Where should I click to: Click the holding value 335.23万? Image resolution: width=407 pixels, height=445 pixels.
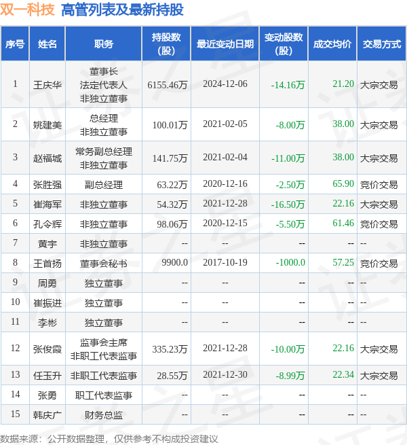170,349
